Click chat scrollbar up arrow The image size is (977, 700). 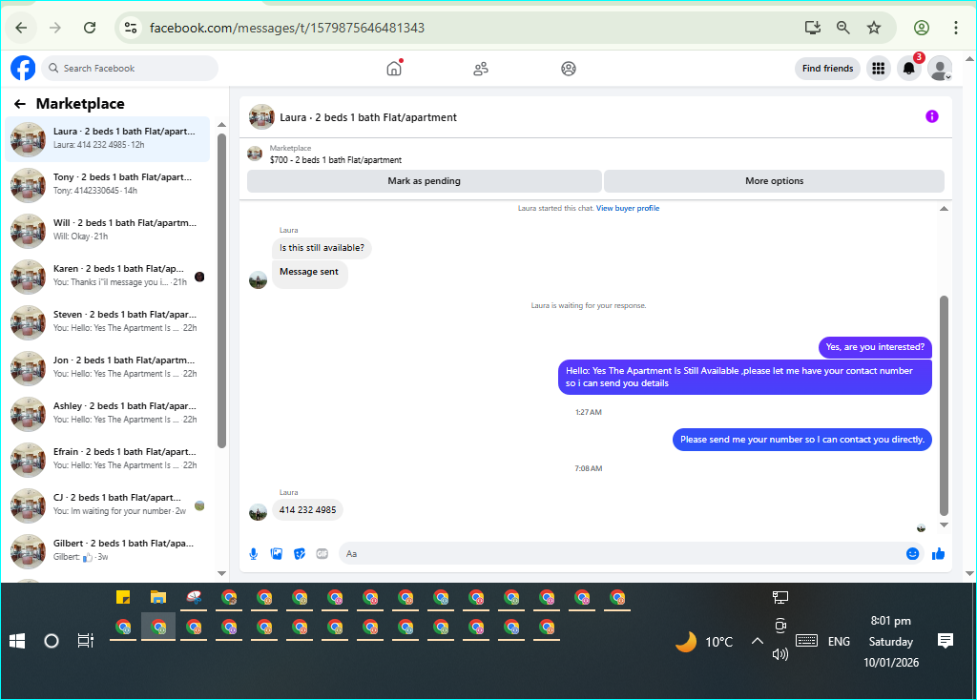tap(944, 209)
